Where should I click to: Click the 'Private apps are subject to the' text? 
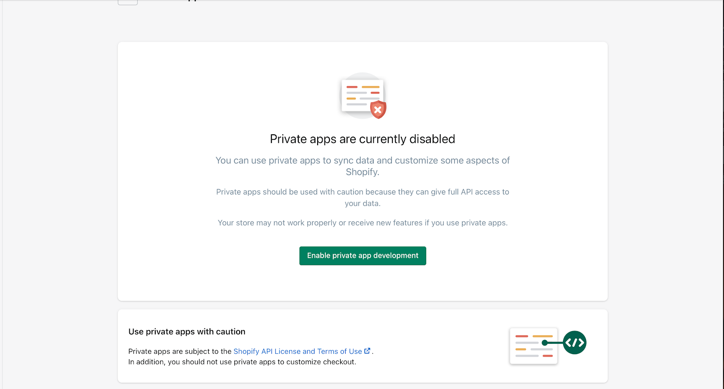click(x=180, y=351)
